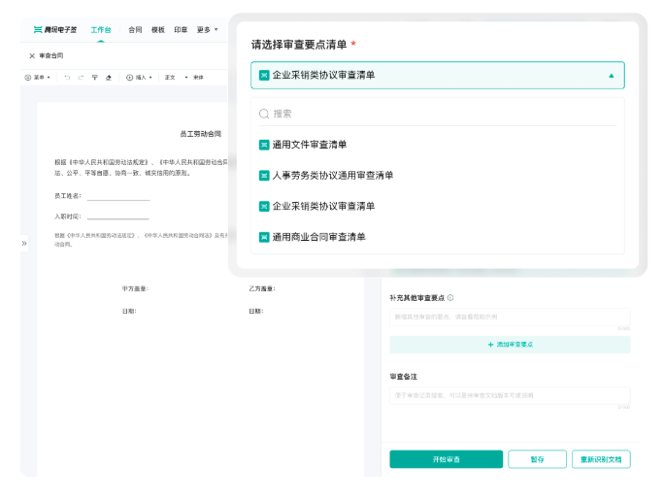
Task: Open the 宋体 font dropdown
Action: (x=198, y=78)
